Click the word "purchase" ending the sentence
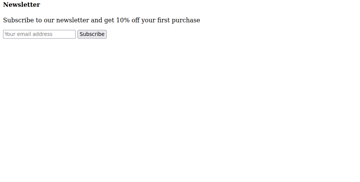Viewport: 360px width, 182px height. tap(186, 20)
